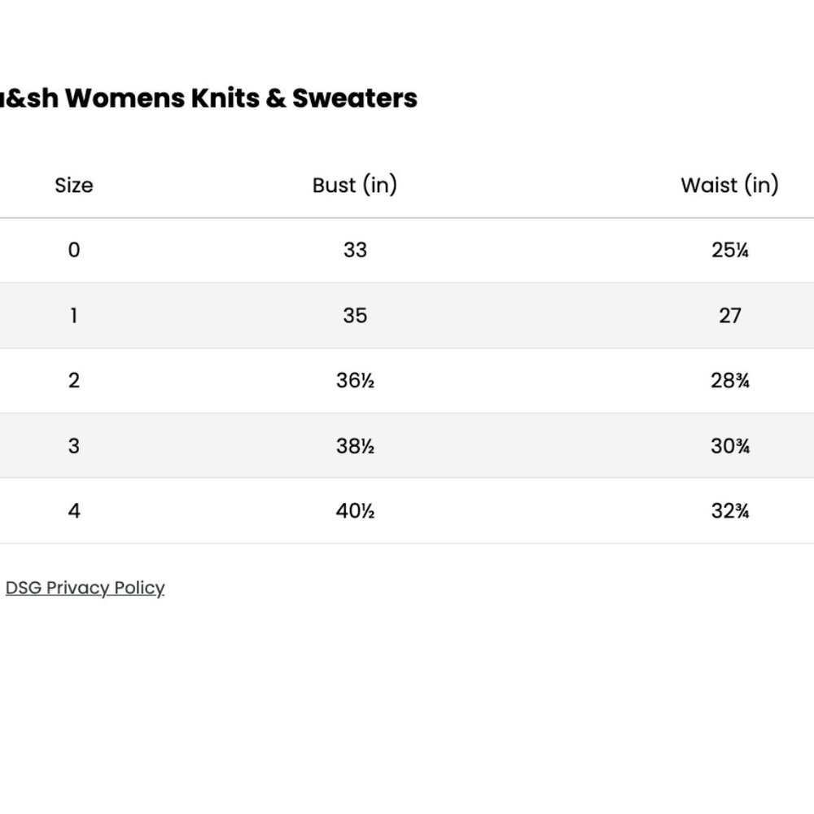Click the bust value 35
The image size is (814, 814).
[x=355, y=316]
